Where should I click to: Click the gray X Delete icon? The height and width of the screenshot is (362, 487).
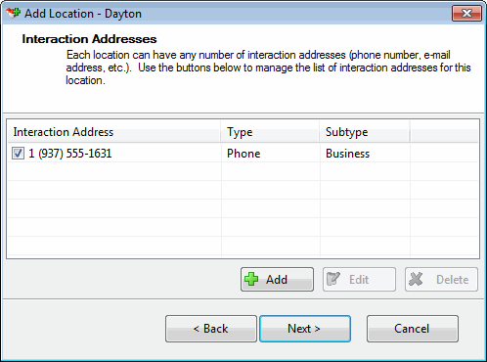click(x=416, y=279)
